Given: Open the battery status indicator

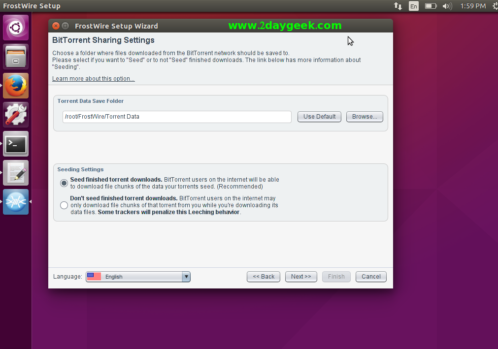Looking at the screenshot, I should pyautogui.click(x=431, y=6).
